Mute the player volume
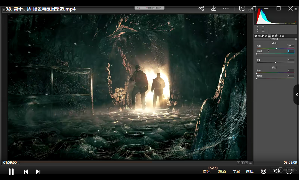Image resolution: width=299 pixels, height=180 pixels. click(277, 171)
